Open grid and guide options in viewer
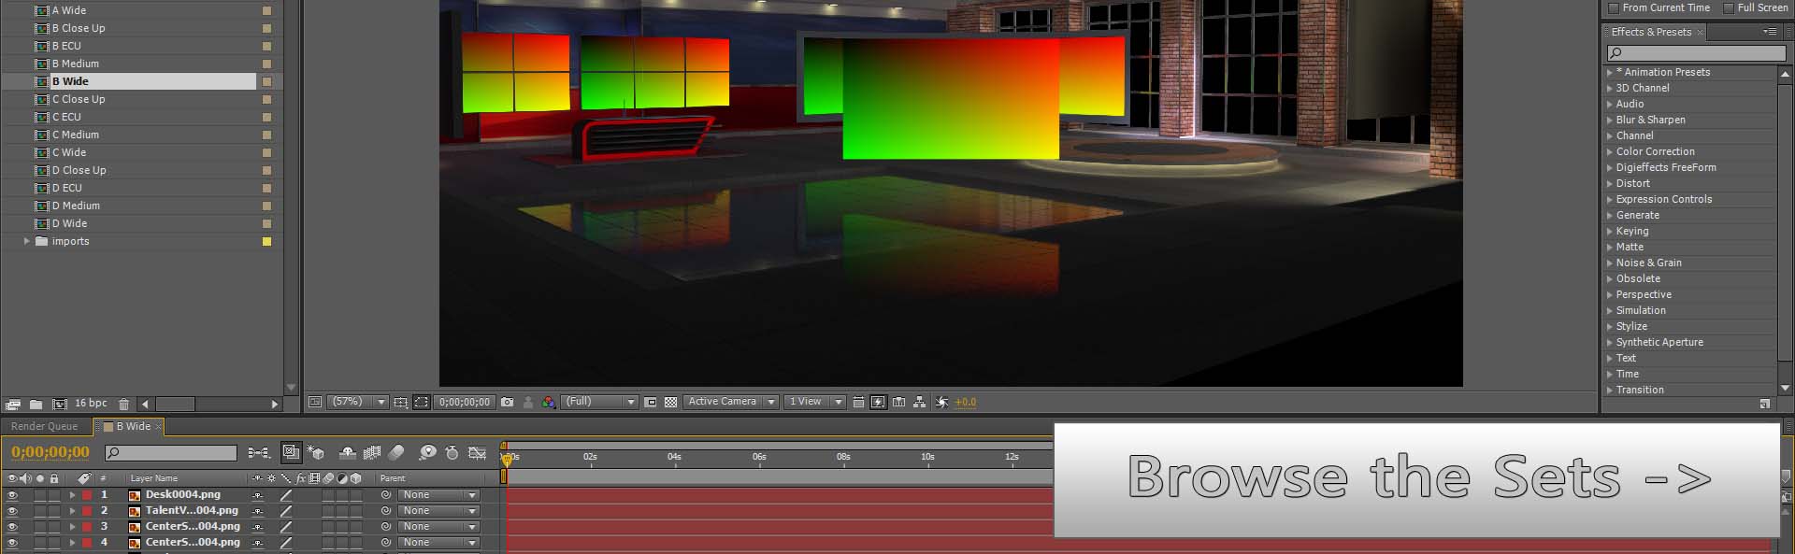Image resolution: width=1795 pixels, height=554 pixels. click(x=400, y=403)
